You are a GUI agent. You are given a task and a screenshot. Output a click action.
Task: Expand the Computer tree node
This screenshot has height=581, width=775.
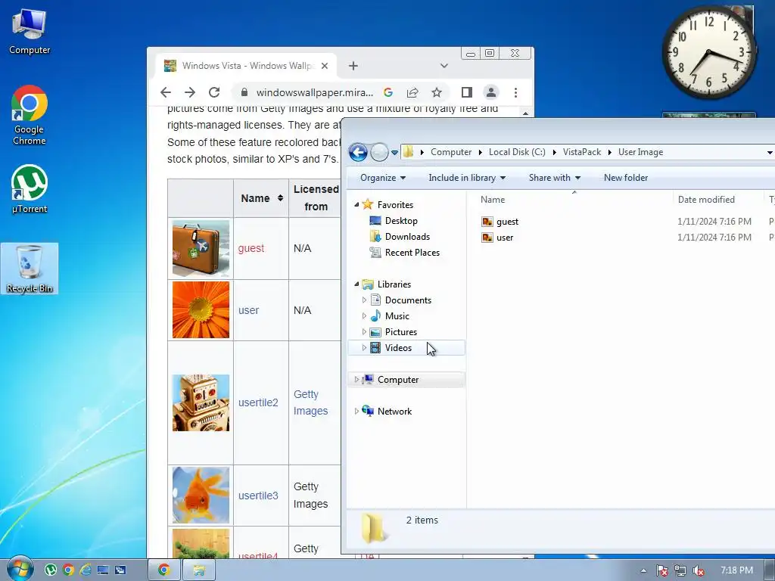[x=356, y=380]
